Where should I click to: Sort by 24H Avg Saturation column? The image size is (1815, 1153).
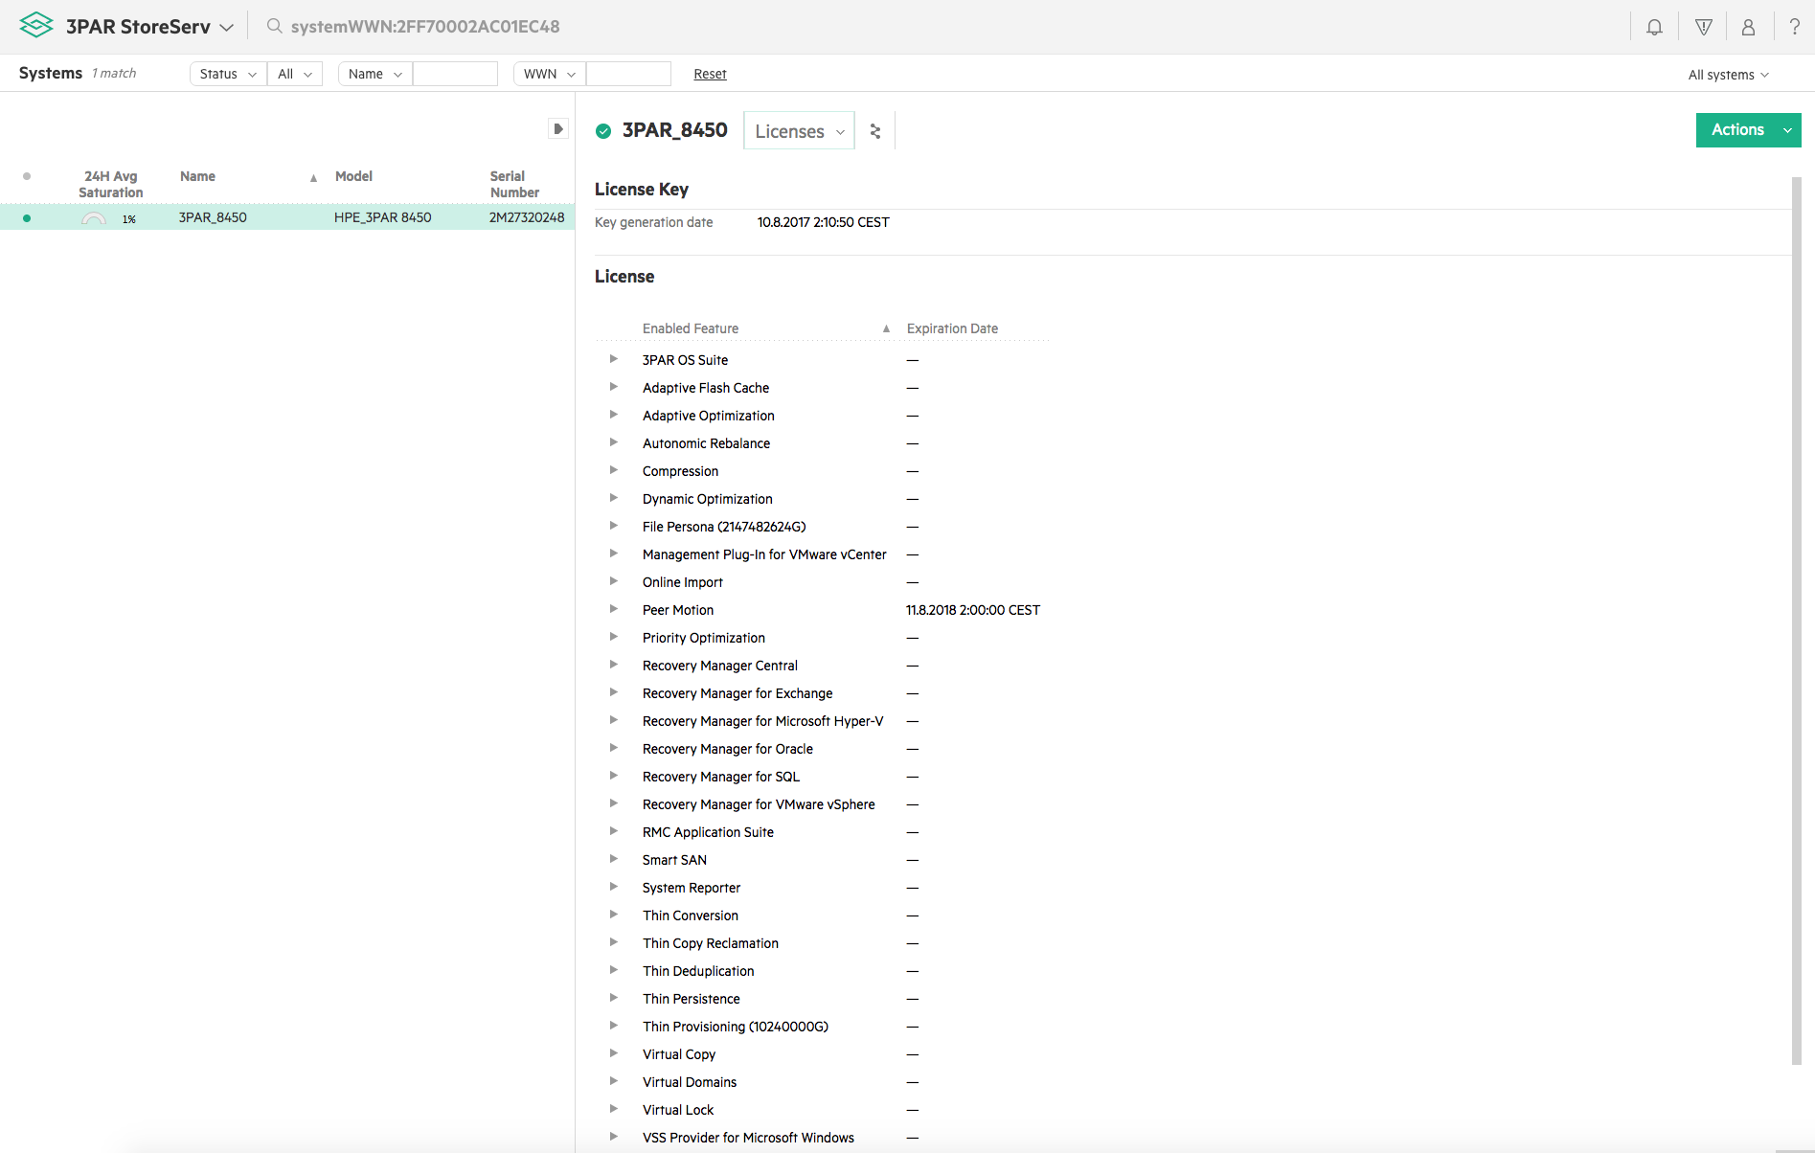[111, 184]
